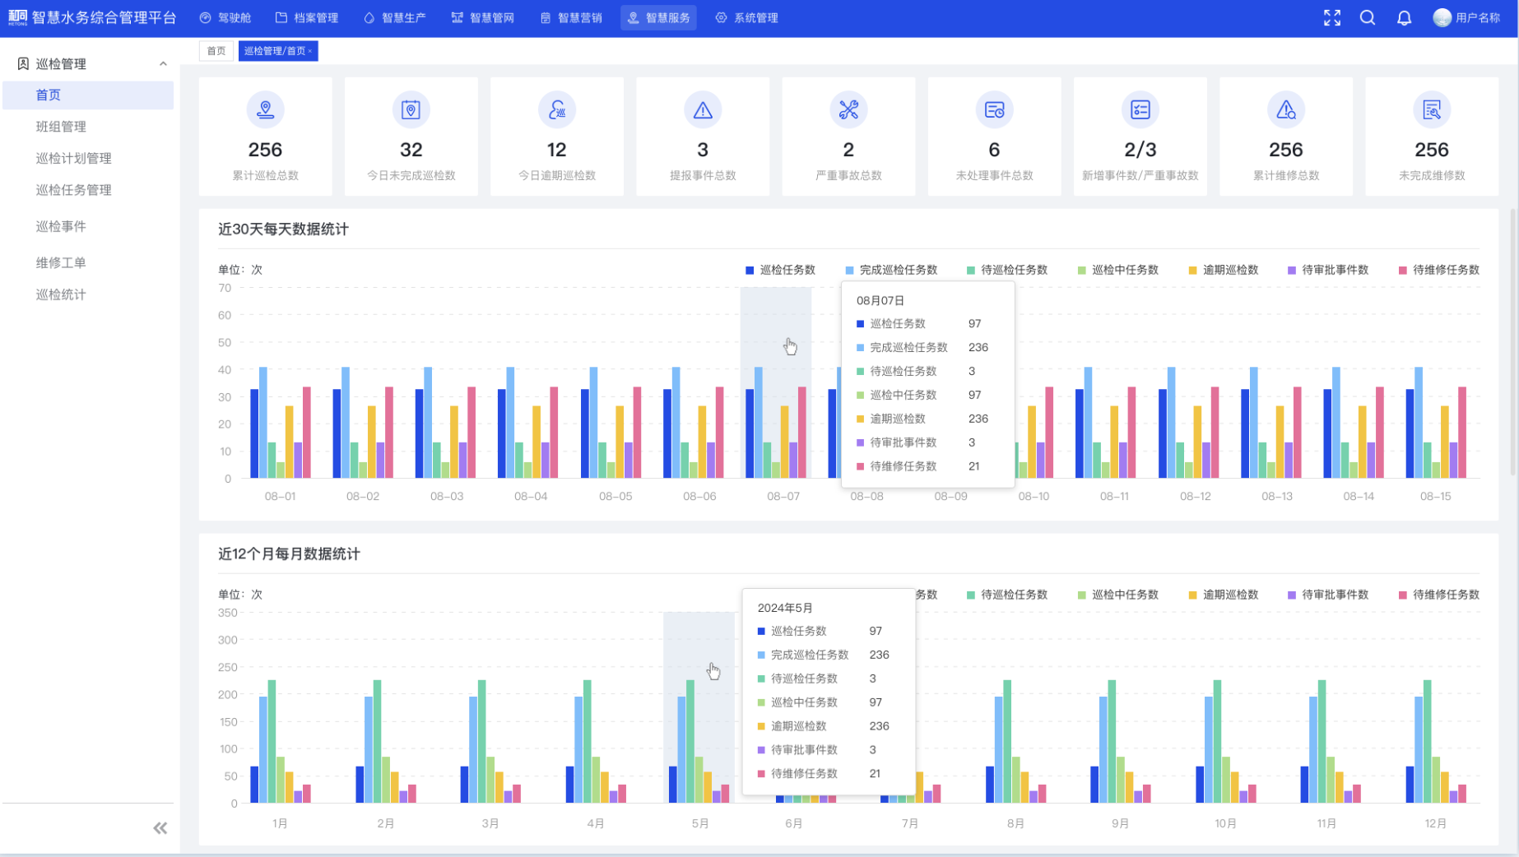Select the 首页 breadcrumb tab
1519x857 pixels.
pos(216,50)
